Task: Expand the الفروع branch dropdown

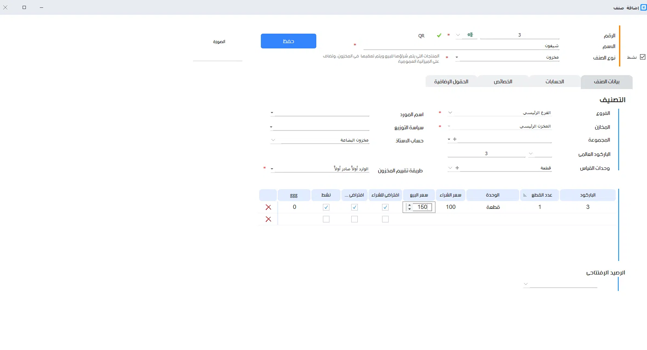Action: [x=450, y=113]
